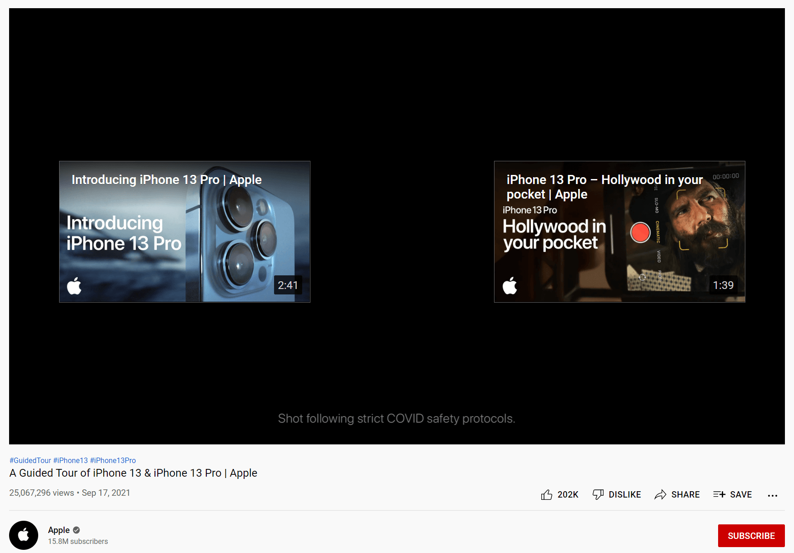This screenshot has width=794, height=553.
Task: Open the #GuidedTour hashtag
Action: (x=30, y=460)
